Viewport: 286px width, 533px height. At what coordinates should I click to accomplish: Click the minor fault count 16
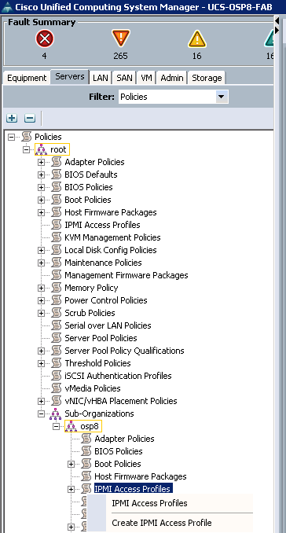pyautogui.click(x=197, y=56)
